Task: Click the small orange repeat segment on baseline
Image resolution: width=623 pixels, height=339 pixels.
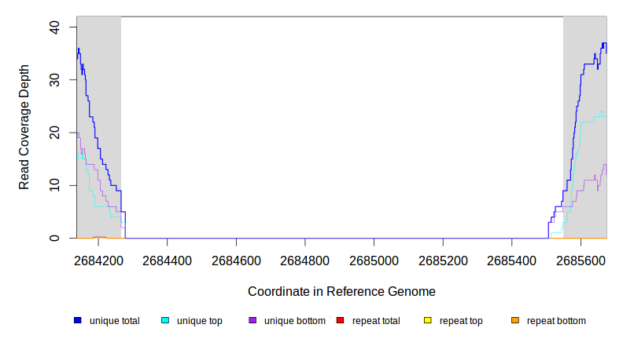Action: coord(99,237)
